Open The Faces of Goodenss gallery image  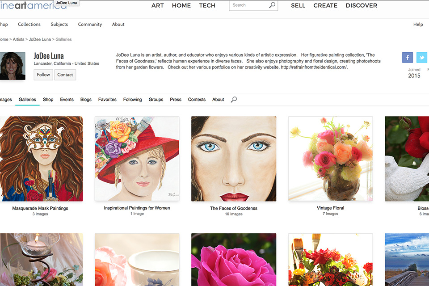[234, 159]
